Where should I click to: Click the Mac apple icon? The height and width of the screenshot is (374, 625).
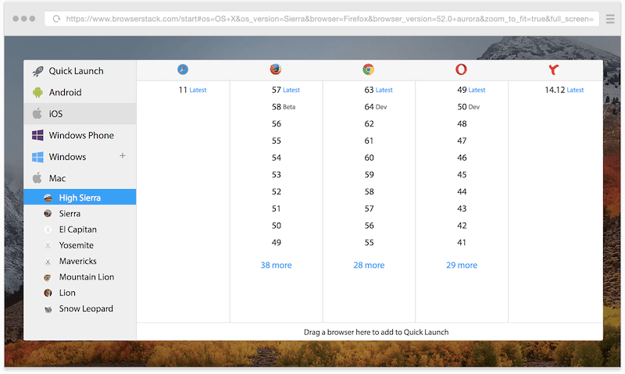(x=37, y=178)
